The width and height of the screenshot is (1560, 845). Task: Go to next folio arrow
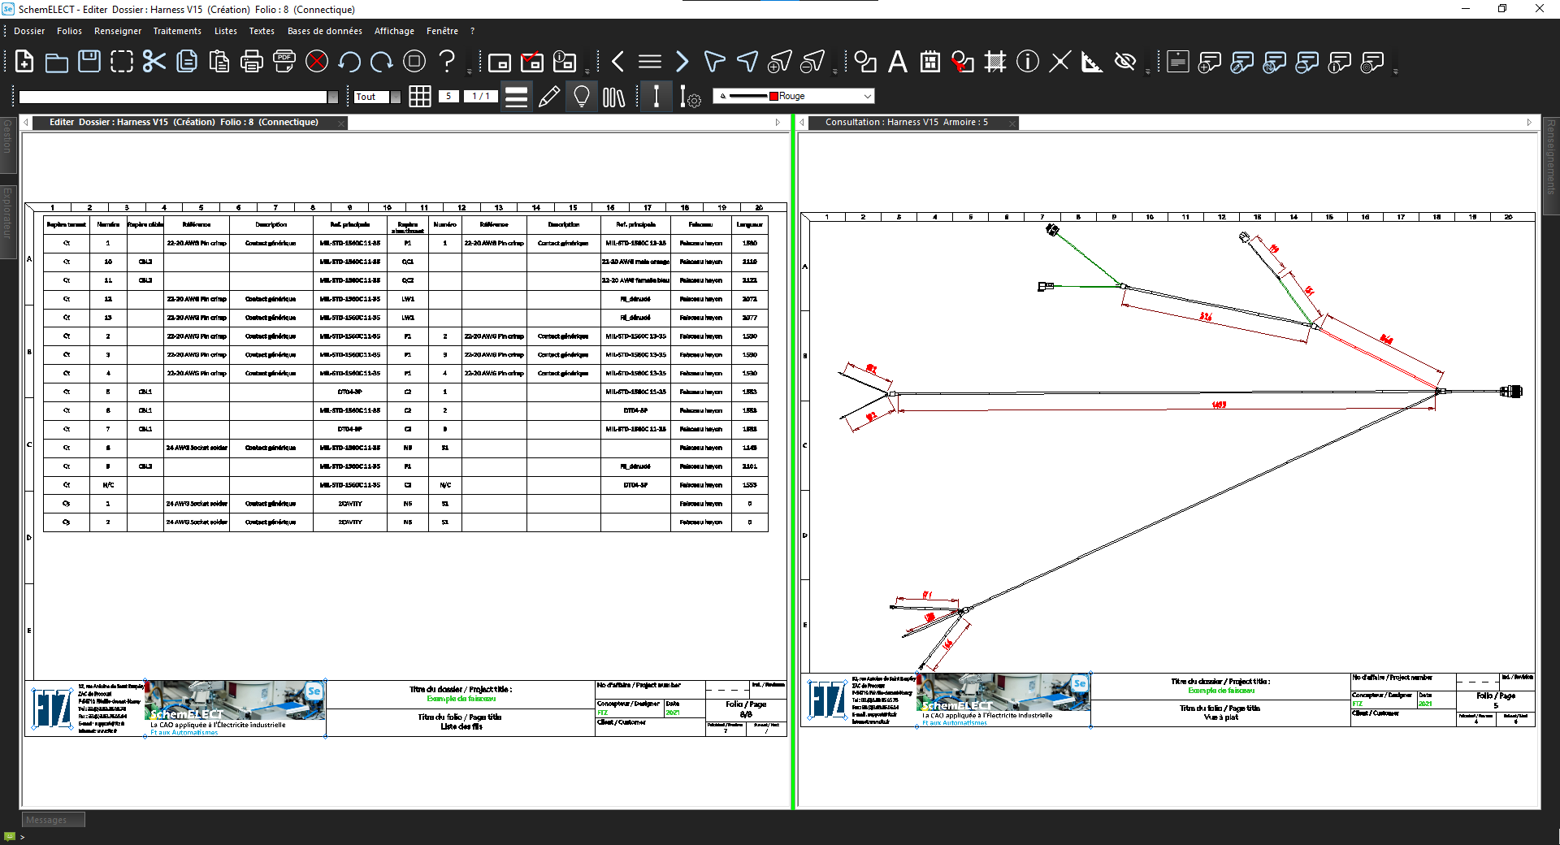[682, 62]
